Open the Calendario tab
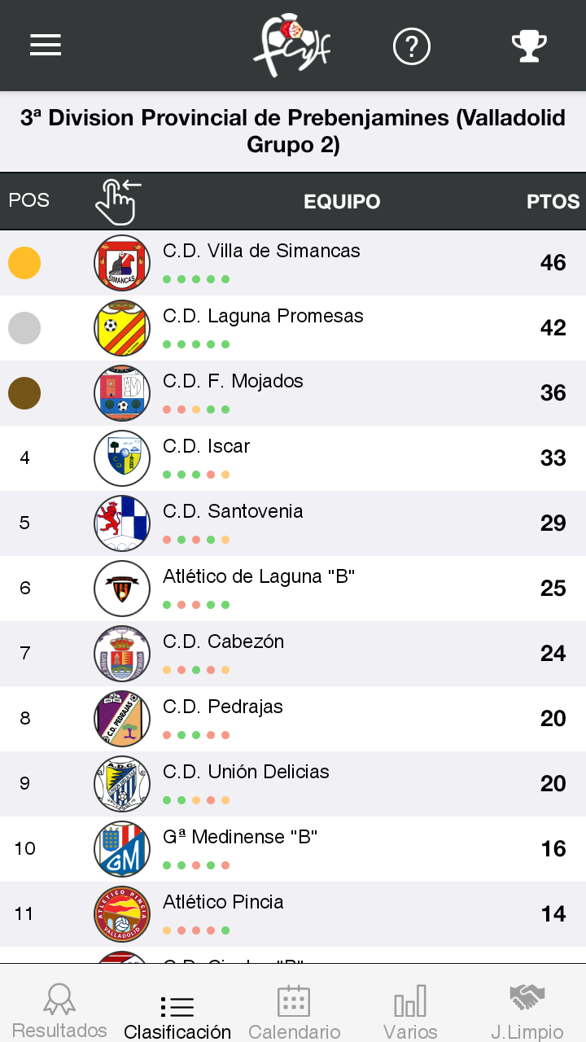The width and height of the screenshot is (586, 1042). click(x=294, y=1012)
